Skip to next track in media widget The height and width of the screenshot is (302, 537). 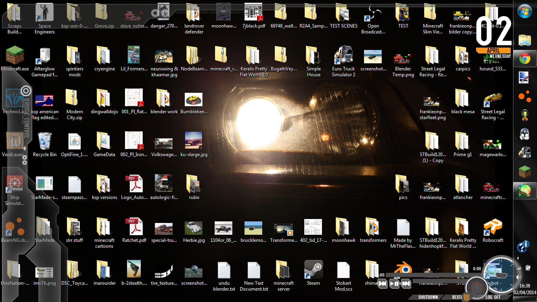click(406, 283)
